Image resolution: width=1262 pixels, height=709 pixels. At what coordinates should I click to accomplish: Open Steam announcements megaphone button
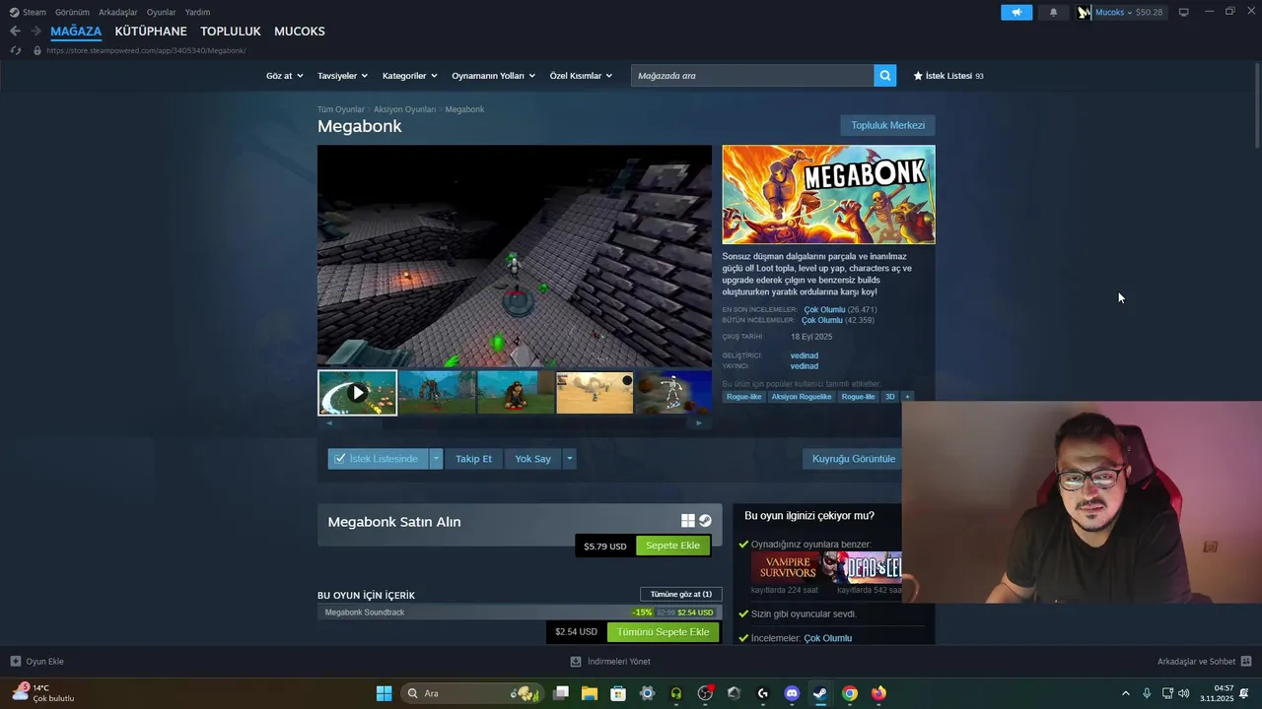pyautogui.click(x=1017, y=13)
